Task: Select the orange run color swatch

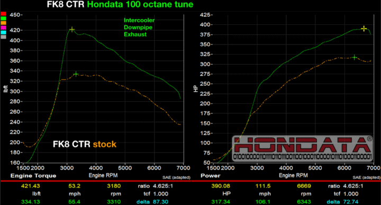Action: click(3, 23)
